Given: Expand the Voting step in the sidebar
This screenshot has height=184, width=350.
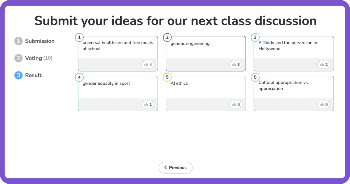Looking at the screenshot, I should [x=33, y=58].
